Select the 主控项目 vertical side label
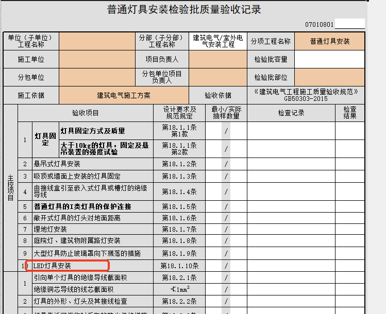The image size is (386, 314). tap(10, 190)
